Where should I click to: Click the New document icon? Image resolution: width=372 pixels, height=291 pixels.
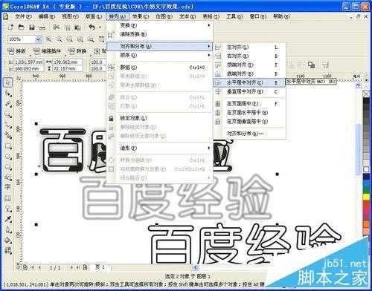coord(10,27)
